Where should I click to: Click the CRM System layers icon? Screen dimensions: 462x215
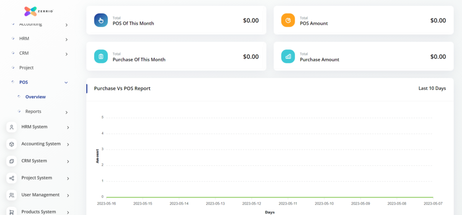[x=12, y=161]
